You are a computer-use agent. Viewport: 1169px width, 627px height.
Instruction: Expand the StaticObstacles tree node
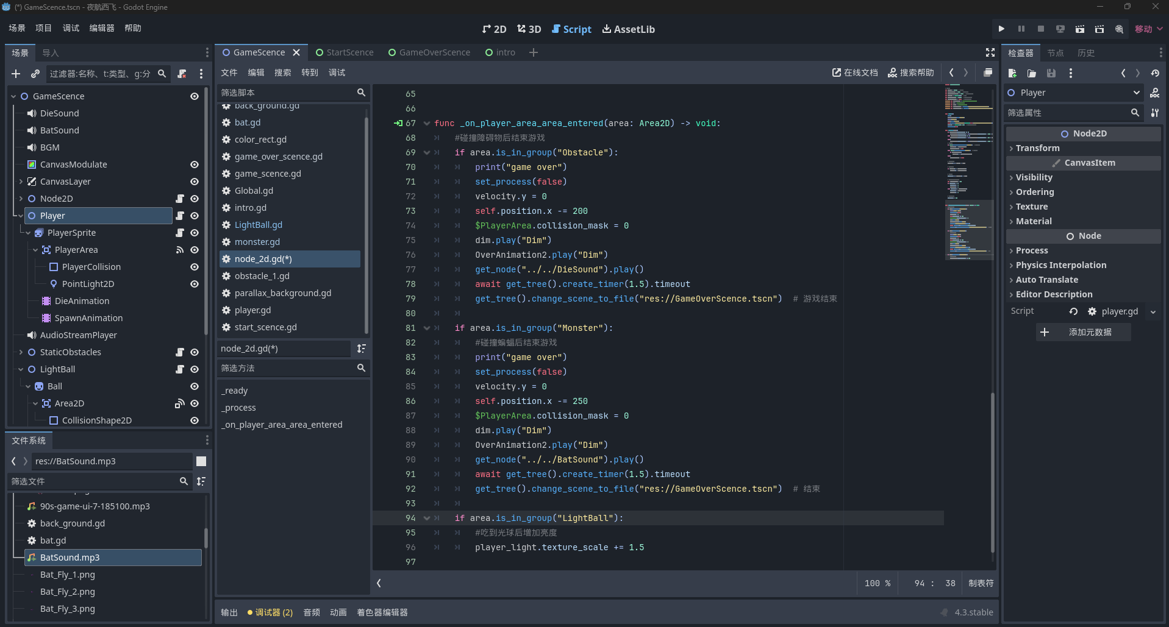(21, 352)
